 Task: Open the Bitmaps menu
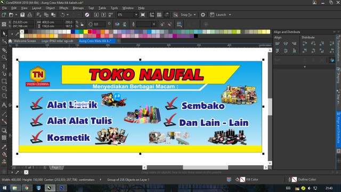pyautogui.click(x=78, y=8)
